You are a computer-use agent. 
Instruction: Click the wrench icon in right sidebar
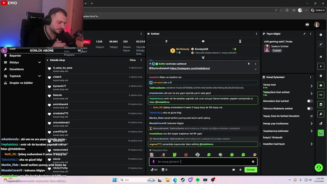tap(321, 114)
